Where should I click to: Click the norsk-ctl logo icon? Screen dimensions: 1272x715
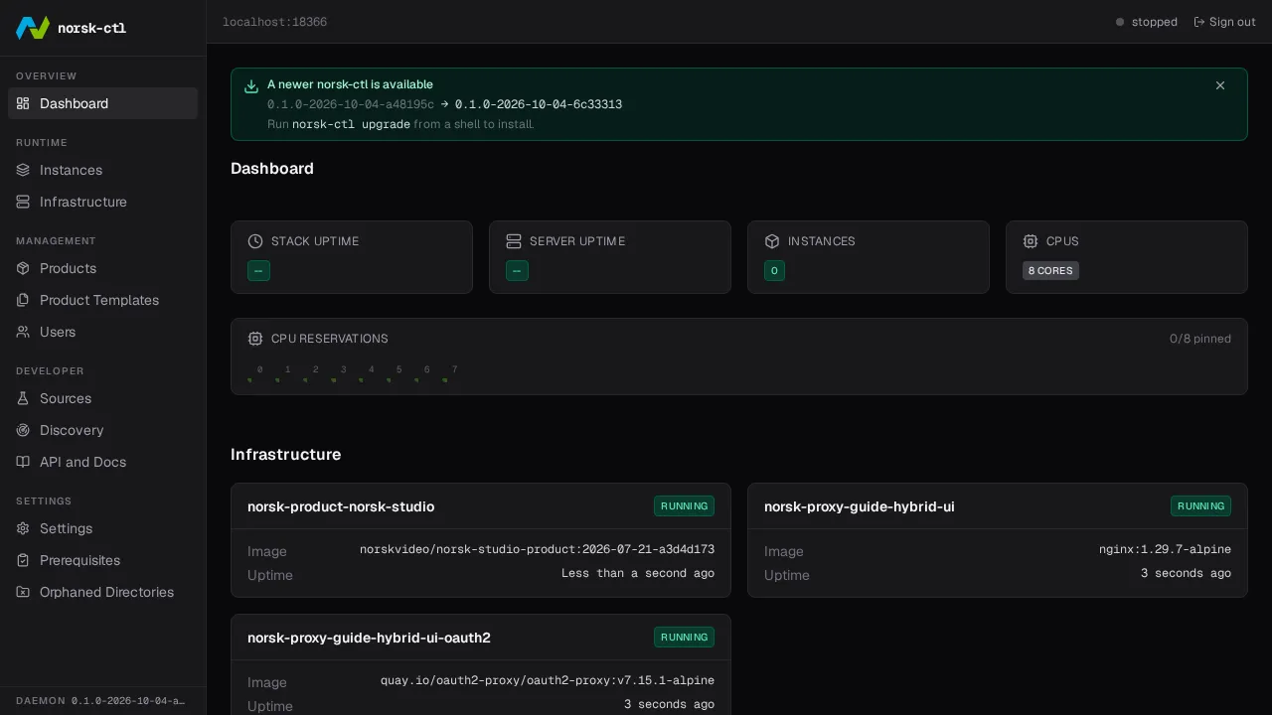(x=33, y=28)
